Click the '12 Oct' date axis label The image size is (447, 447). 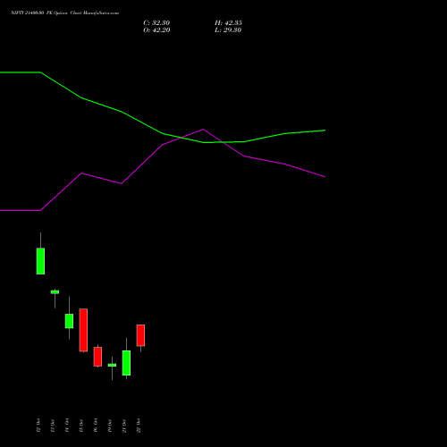point(38,426)
